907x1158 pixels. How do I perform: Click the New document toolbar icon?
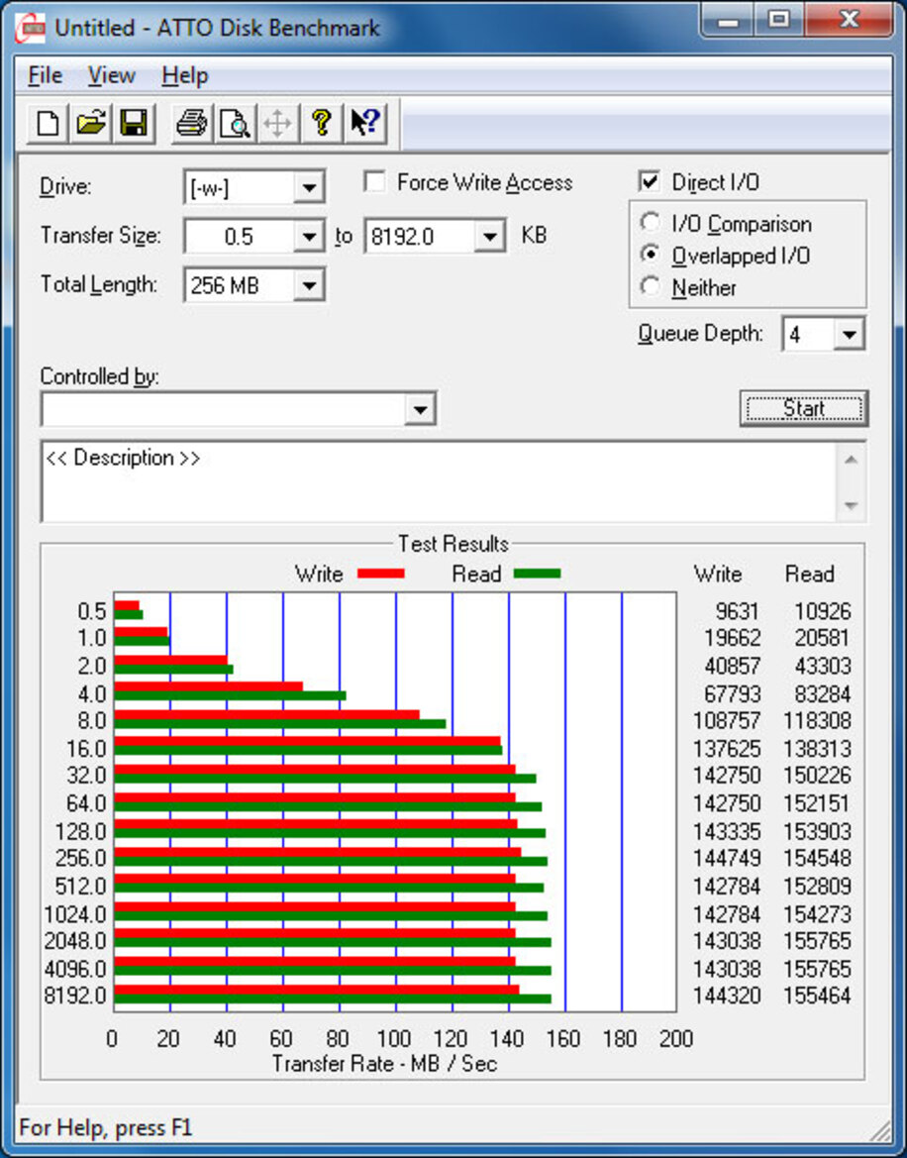pyautogui.click(x=48, y=123)
